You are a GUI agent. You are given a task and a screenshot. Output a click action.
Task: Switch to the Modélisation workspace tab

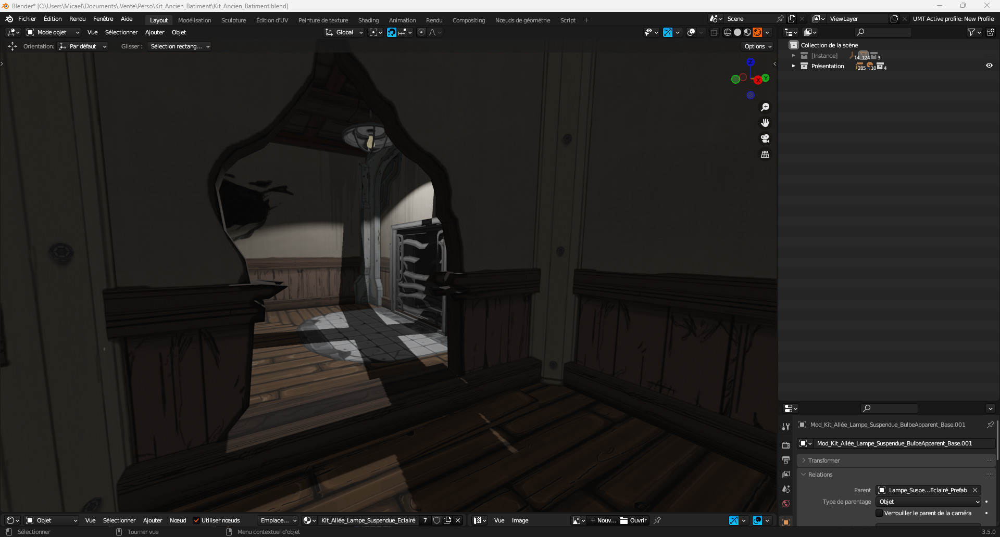tap(194, 20)
